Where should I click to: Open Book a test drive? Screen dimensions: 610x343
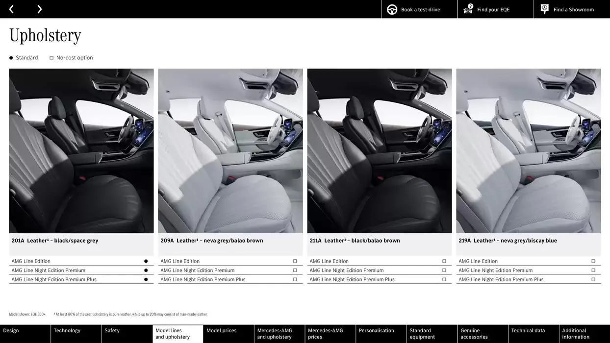coord(420,10)
